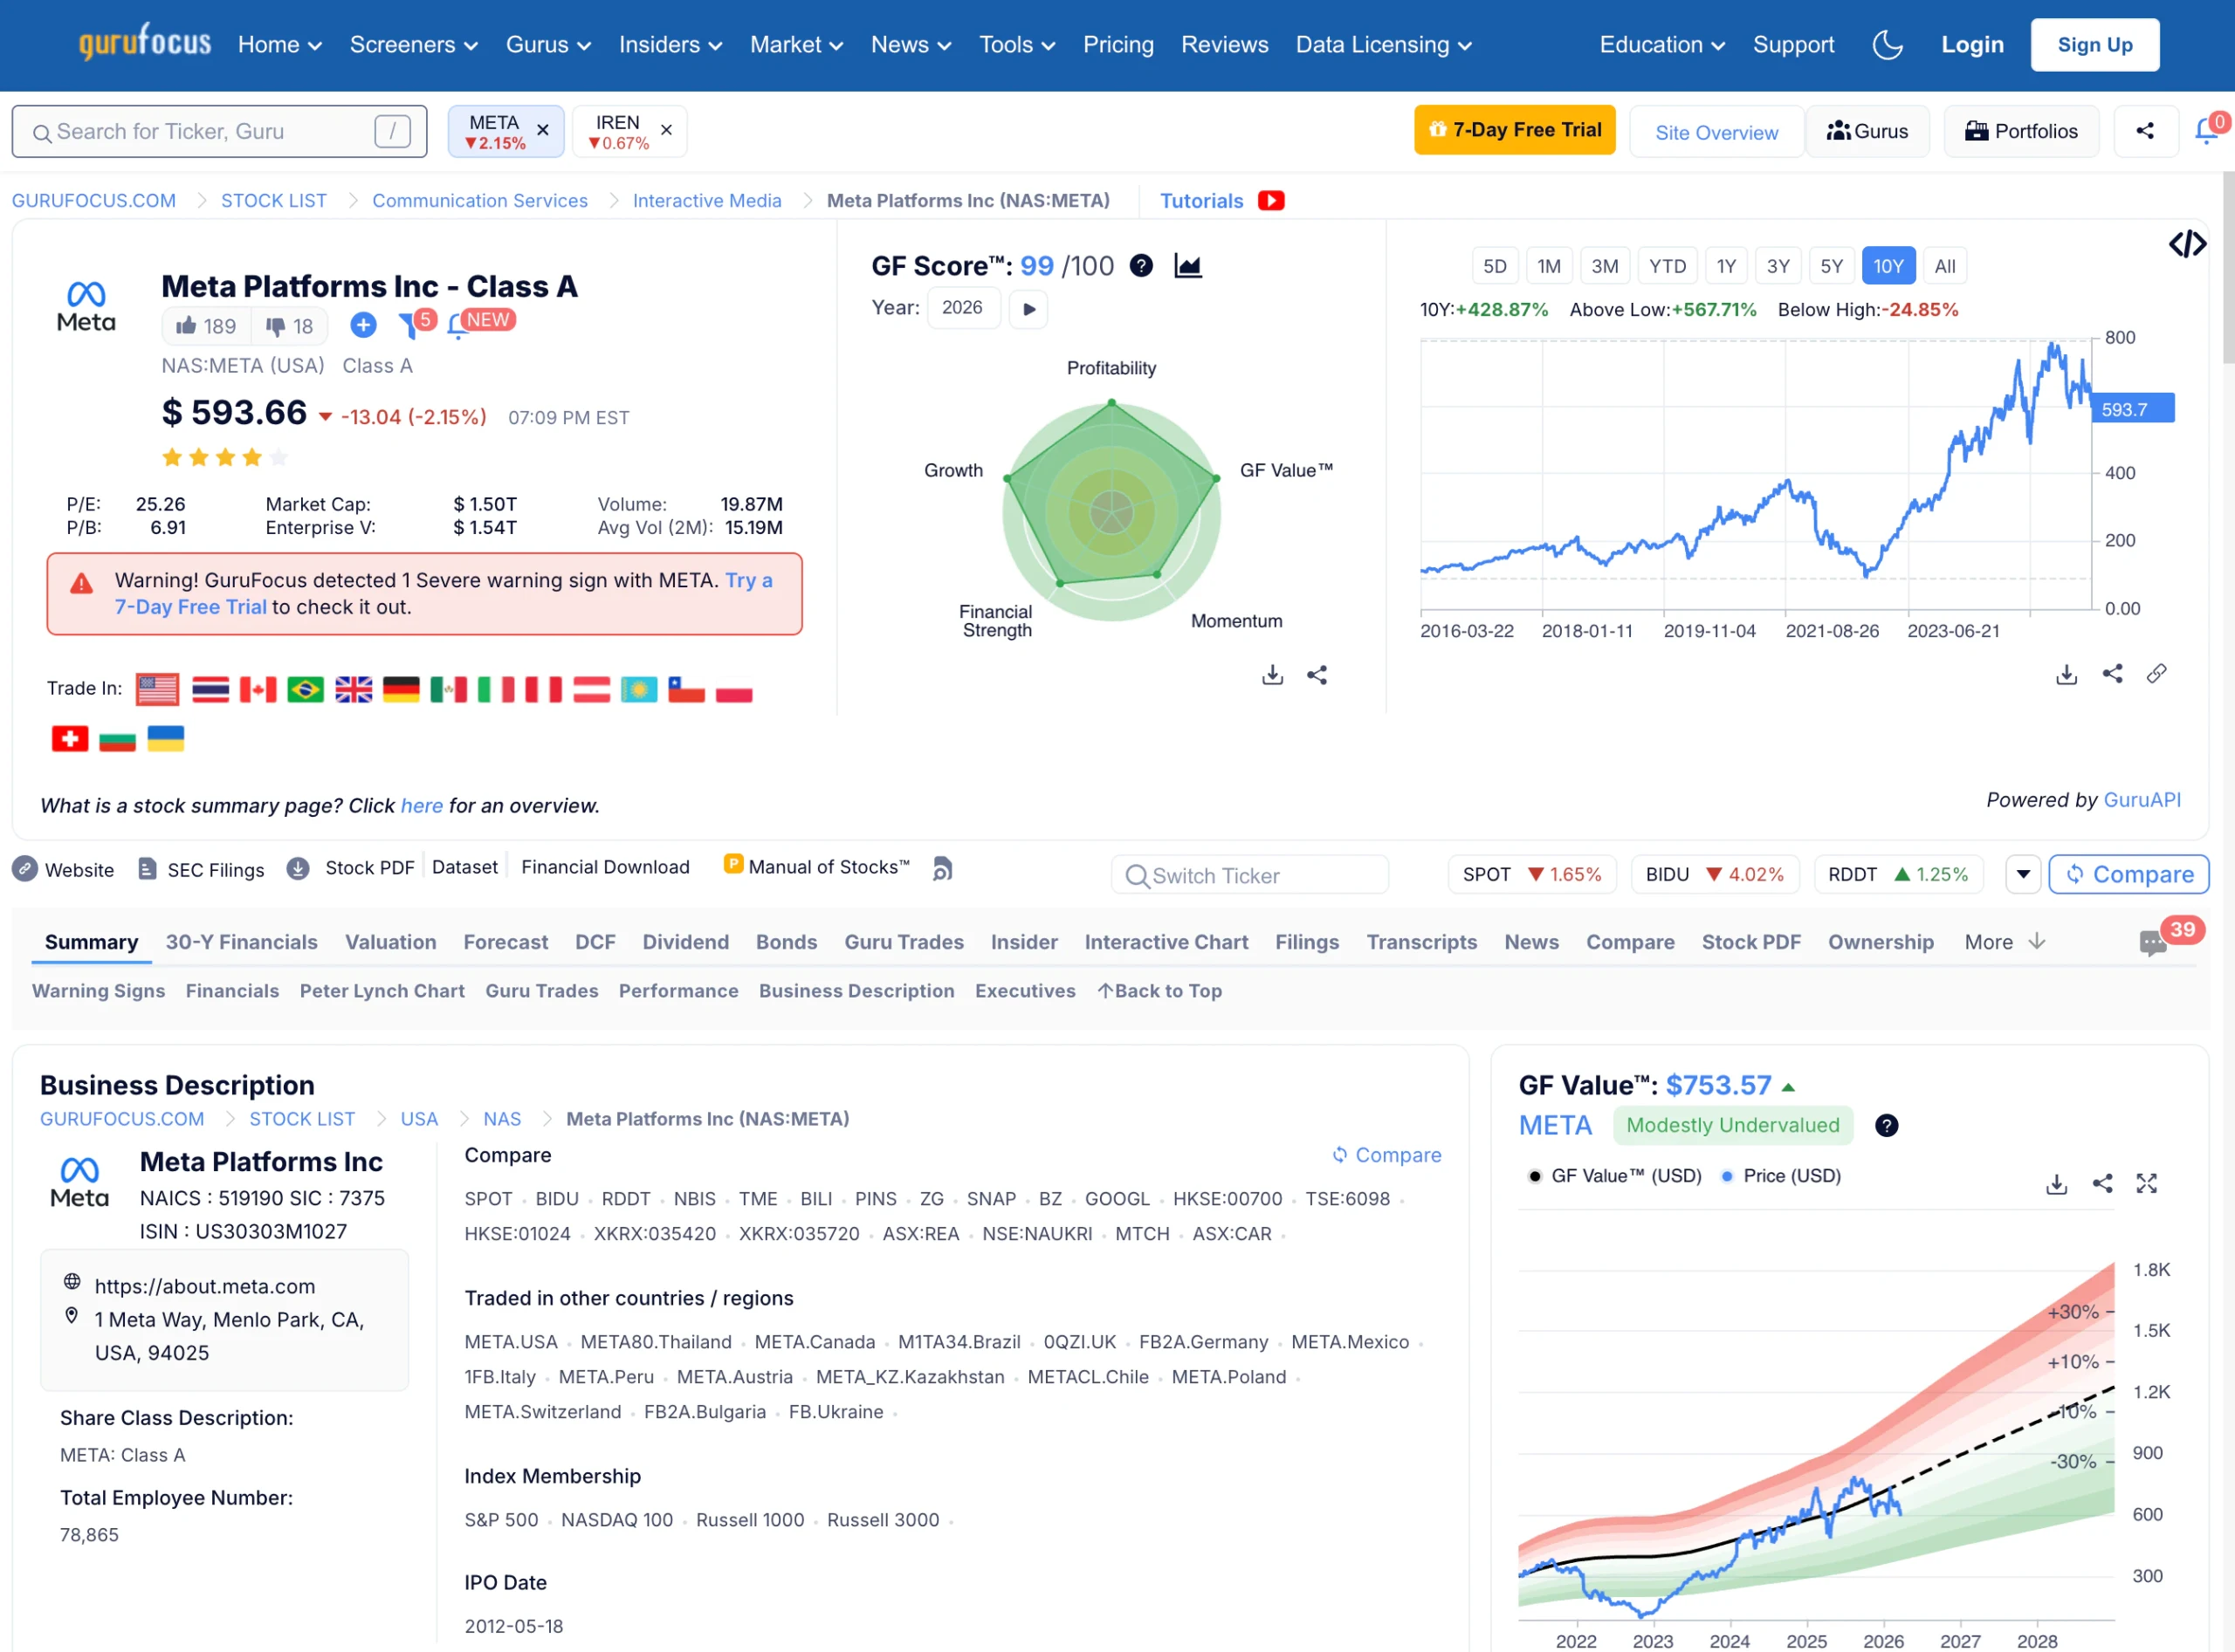Click the blue plus add-to-portfolio icon

coord(363,325)
